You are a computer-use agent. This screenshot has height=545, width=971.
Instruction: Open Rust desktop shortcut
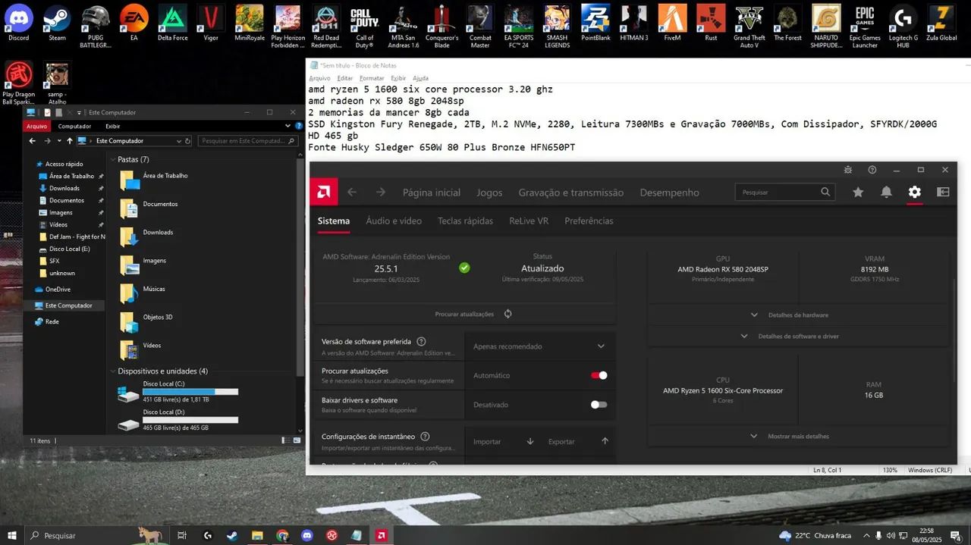click(711, 23)
